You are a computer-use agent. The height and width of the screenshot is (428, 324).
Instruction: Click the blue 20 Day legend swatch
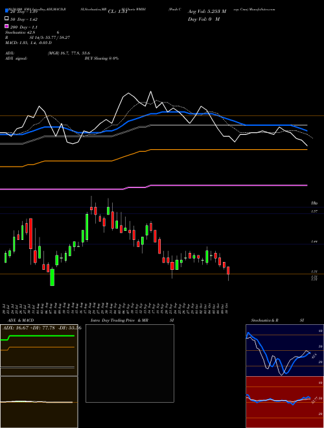tap(6, 11)
